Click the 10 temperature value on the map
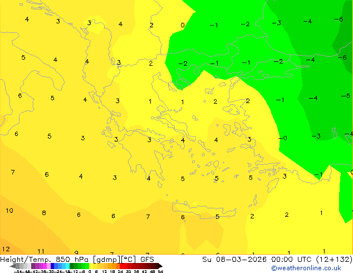 point(9,211)
